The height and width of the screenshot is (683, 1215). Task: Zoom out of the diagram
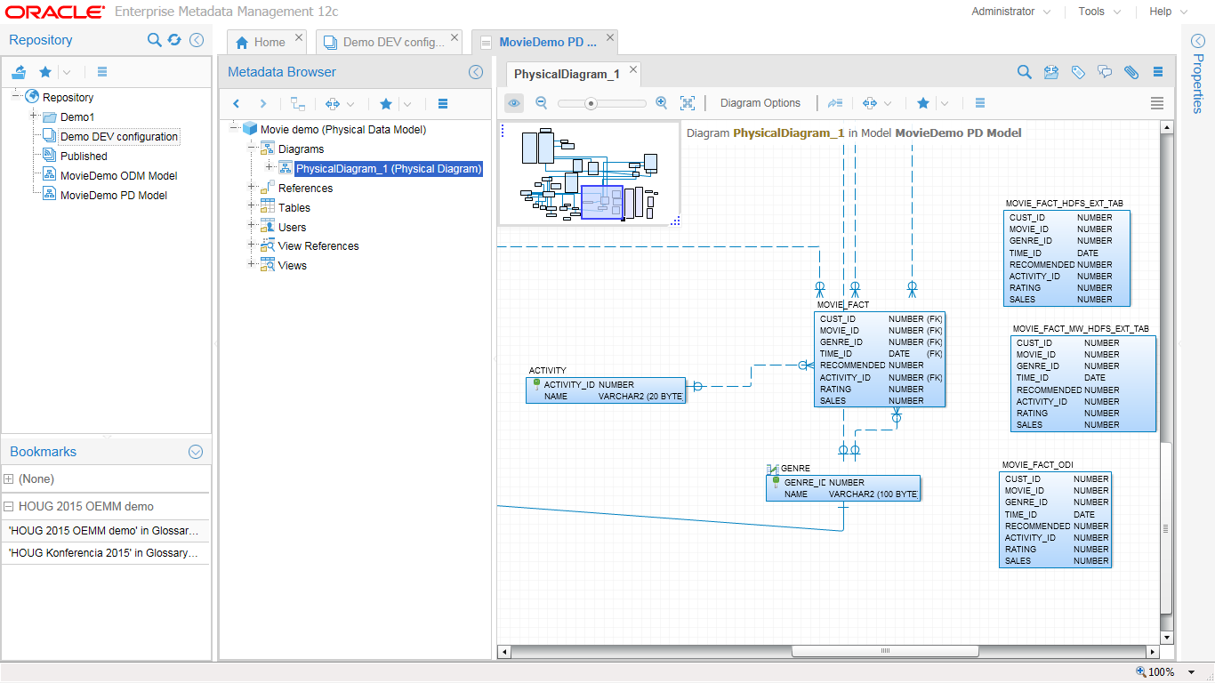click(x=541, y=103)
